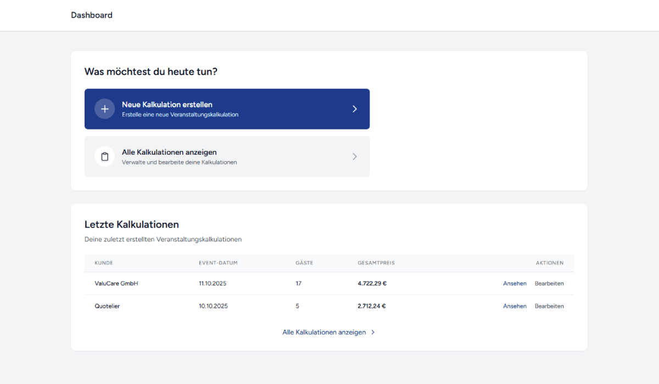The image size is (659, 384).
Task: Click the GESAMTPREIS column header
Action: [x=377, y=263]
